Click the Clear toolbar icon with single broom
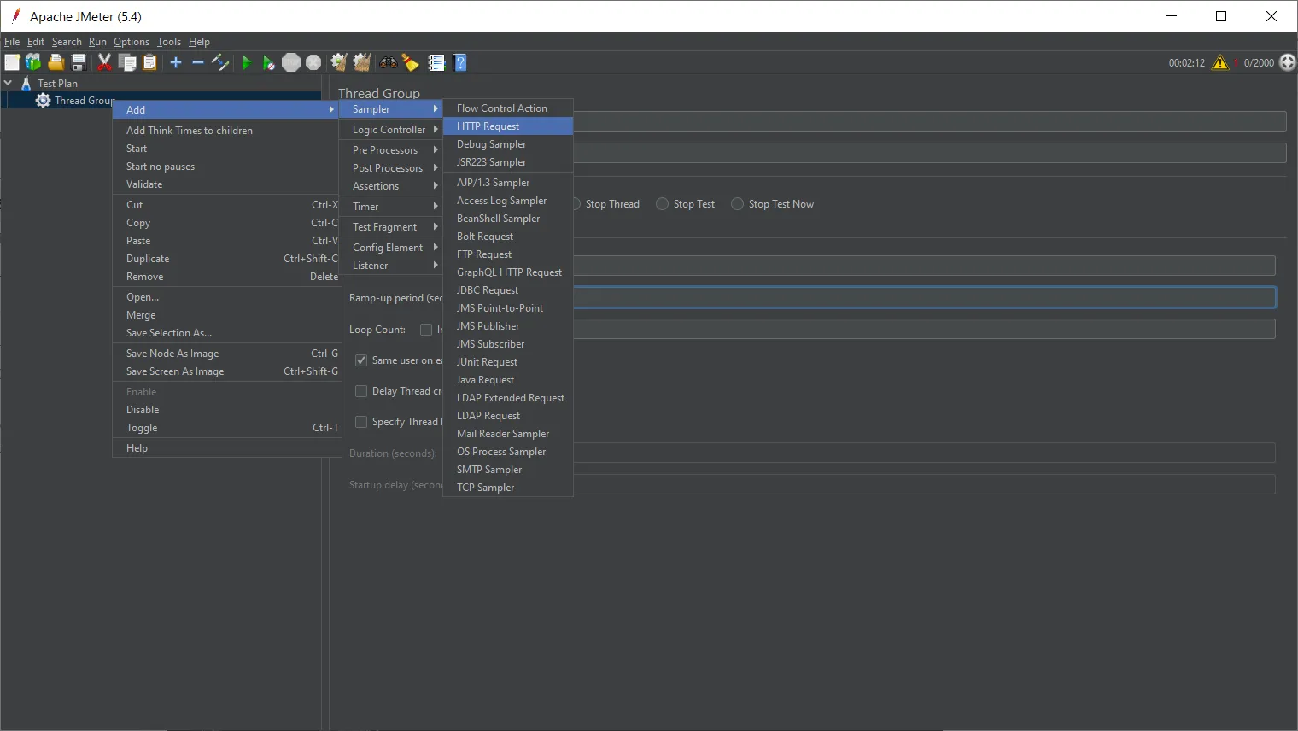1298x731 pixels. click(339, 62)
